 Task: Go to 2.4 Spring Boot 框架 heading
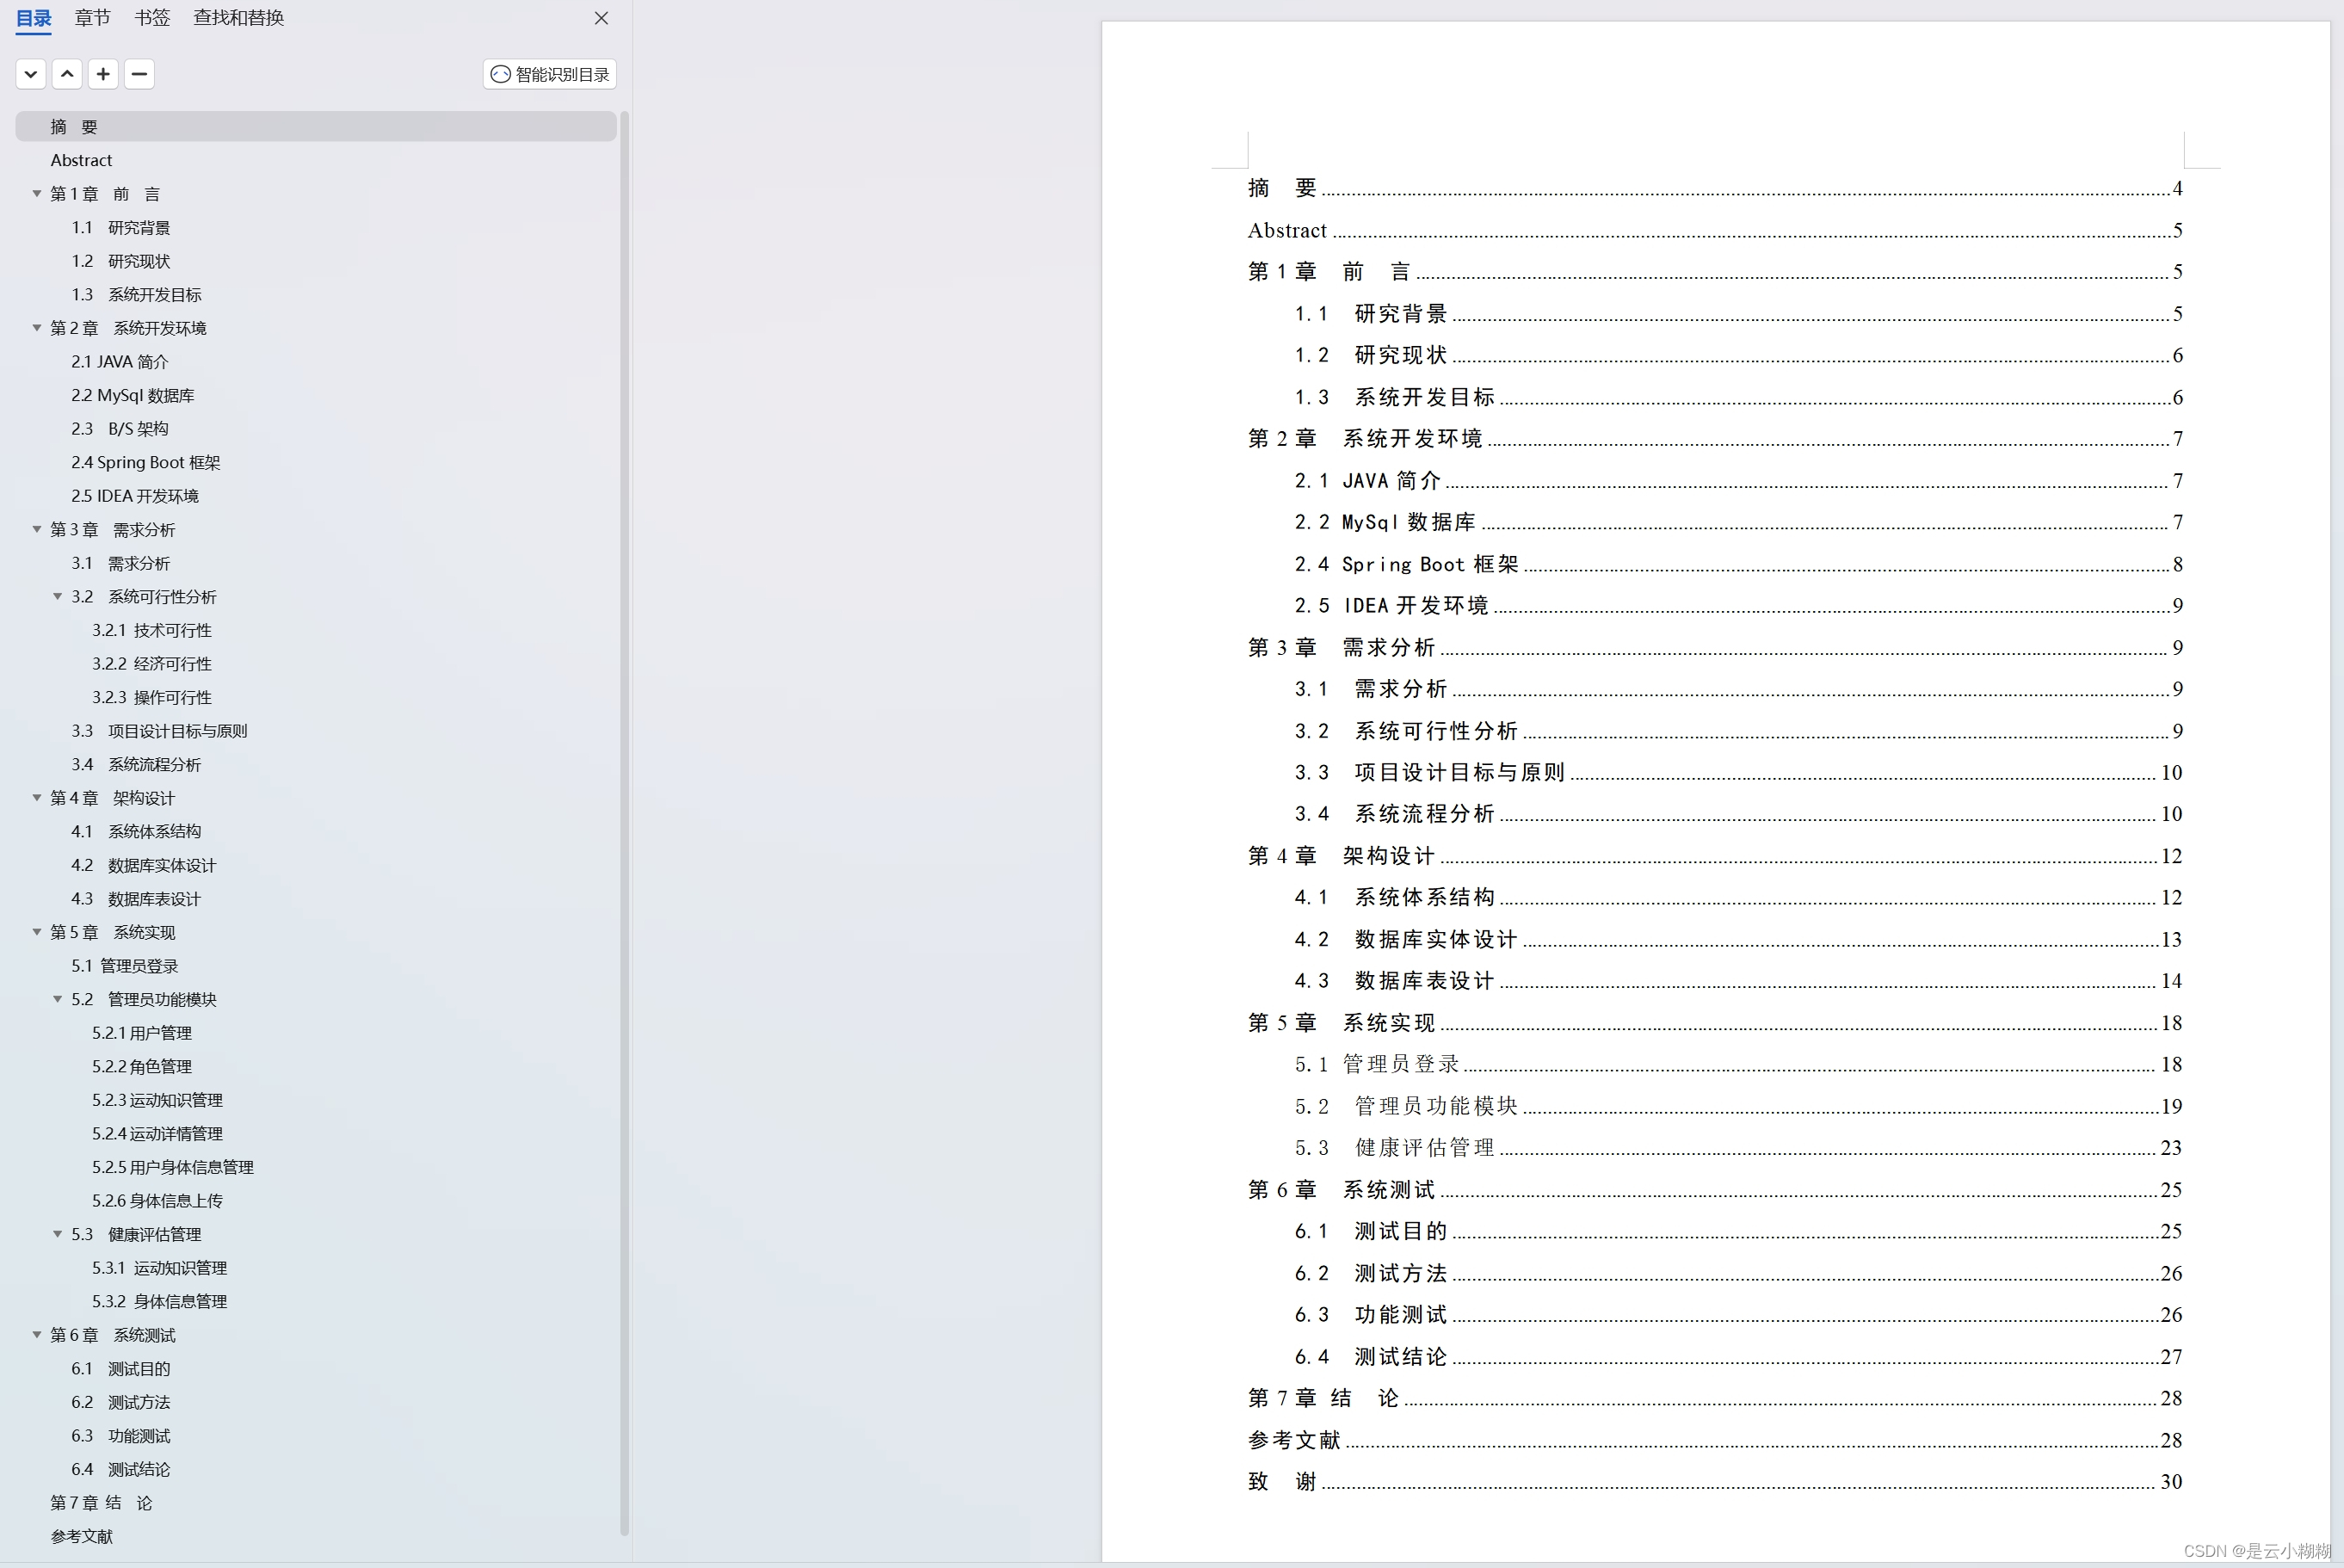[x=146, y=462]
